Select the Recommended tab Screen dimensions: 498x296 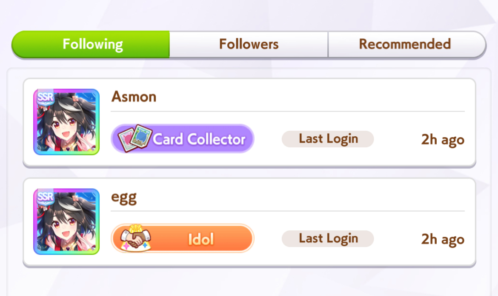tap(407, 44)
